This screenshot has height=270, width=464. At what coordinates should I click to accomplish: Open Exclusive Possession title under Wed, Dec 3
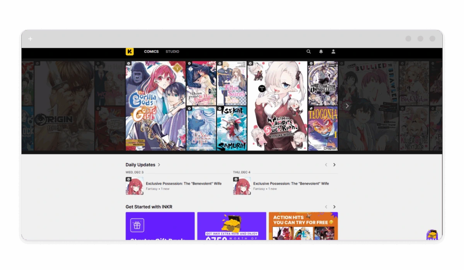184,184
